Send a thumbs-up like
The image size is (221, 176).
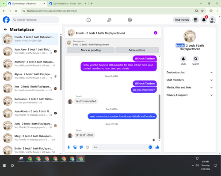[157, 147]
